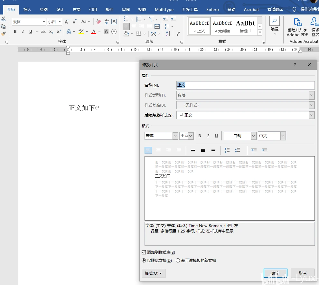This screenshot has width=319, height=285.
Task: Toggle the Add to style gallery checkbox
Action: pyautogui.click(x=144, y=252)
